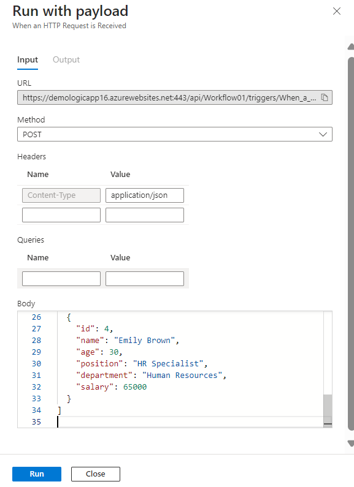Expand the Method chevron arrow
Image resolution: width=354 pixels, height=487 pixels.
[323, 135]
